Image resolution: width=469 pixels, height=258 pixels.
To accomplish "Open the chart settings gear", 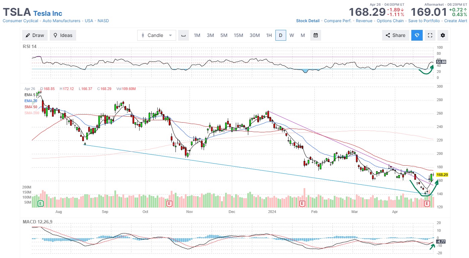I will (443, 35).
